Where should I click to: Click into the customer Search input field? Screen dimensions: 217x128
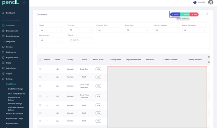pyautogui.click(x=82, y=40)
